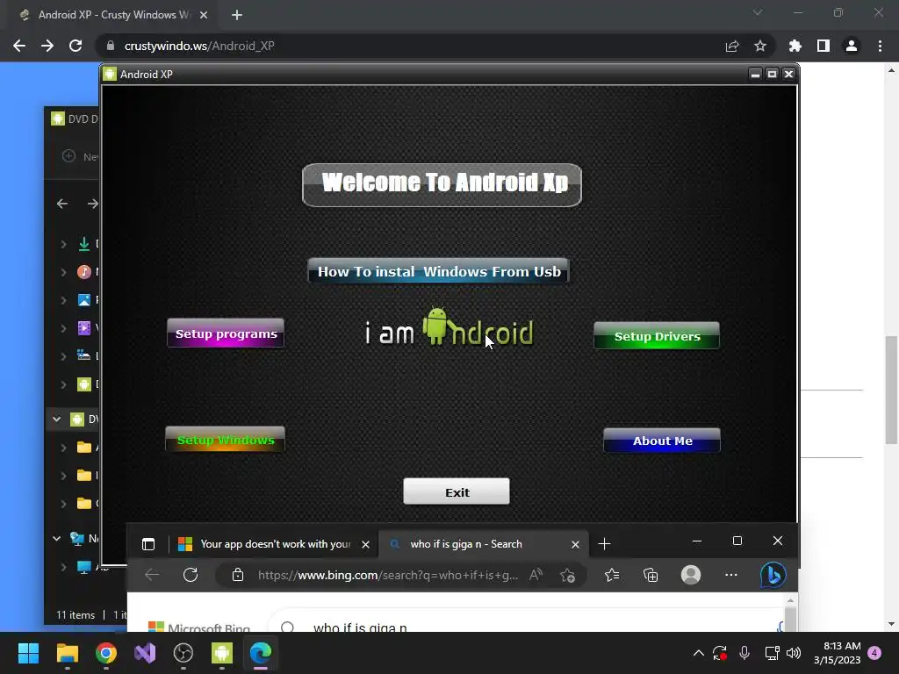Refresh the Edge page
899x674 pixels.
(x=191, y=575)
